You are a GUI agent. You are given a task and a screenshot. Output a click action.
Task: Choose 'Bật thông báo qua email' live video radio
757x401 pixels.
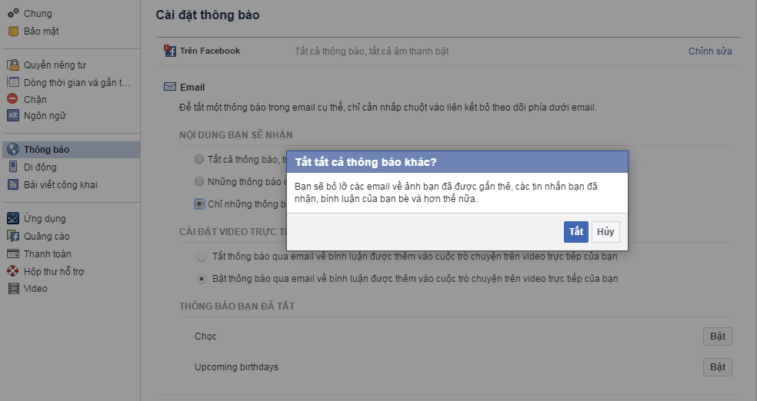[x=202, y=278]
